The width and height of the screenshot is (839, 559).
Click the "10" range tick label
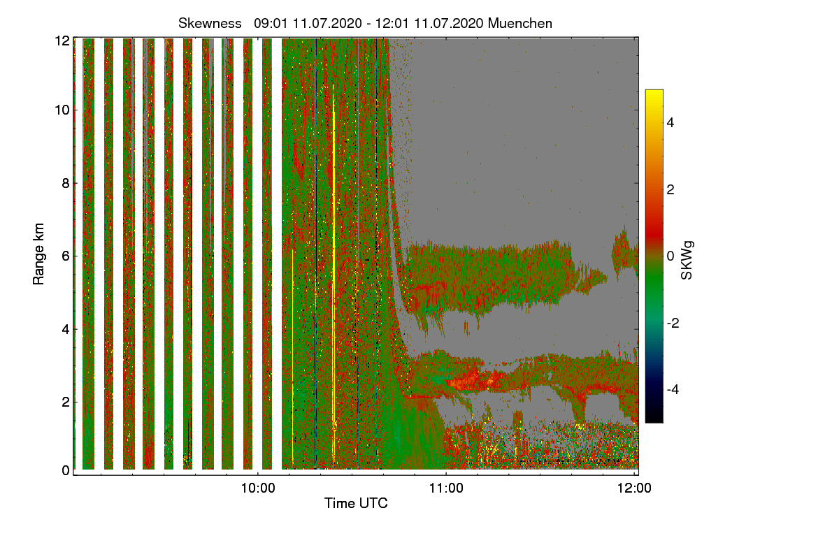pyautogui.click(x=62, y=110)
